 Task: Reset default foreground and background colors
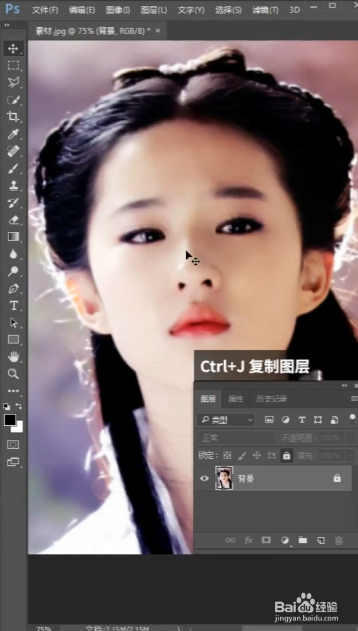(x=7, y=406)
